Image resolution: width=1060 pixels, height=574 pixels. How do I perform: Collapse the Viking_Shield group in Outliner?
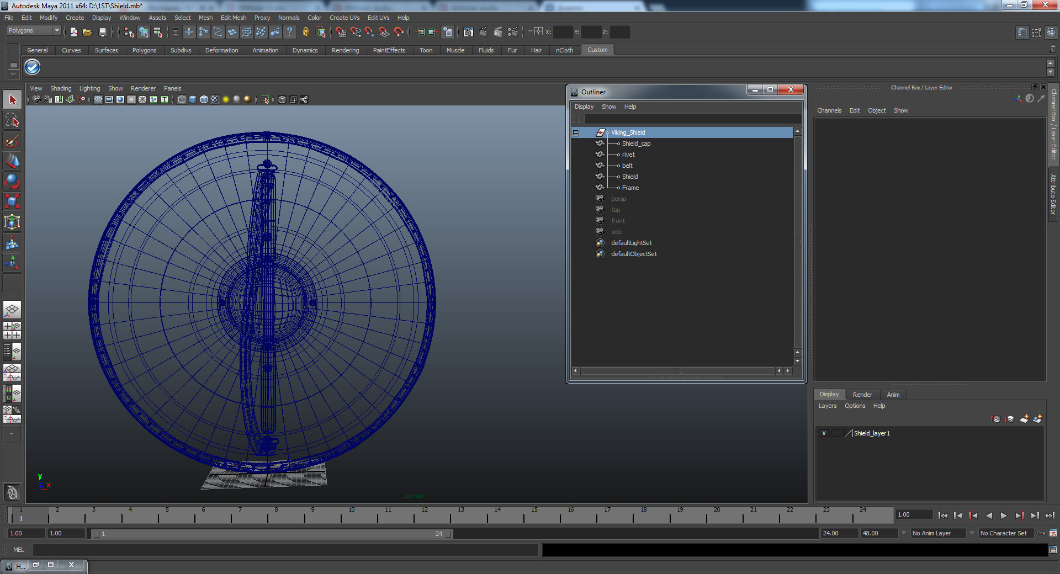point(576,133)
